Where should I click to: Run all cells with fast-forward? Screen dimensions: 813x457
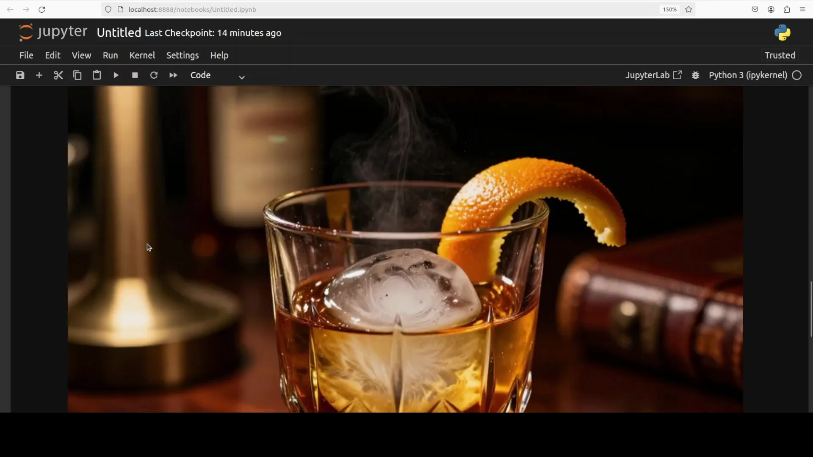pyautogui.click(x=173, y=75)
